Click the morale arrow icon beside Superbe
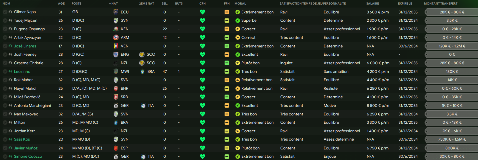 [237, 21]
